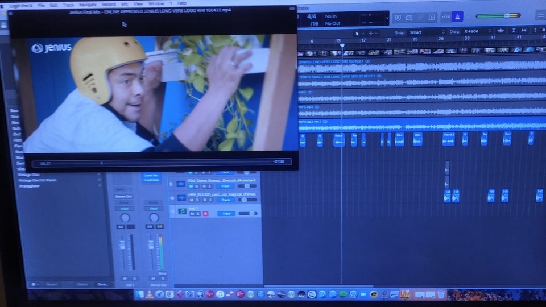
Task: Disable the red record button on Inst 1
Action: pos(205,214)
